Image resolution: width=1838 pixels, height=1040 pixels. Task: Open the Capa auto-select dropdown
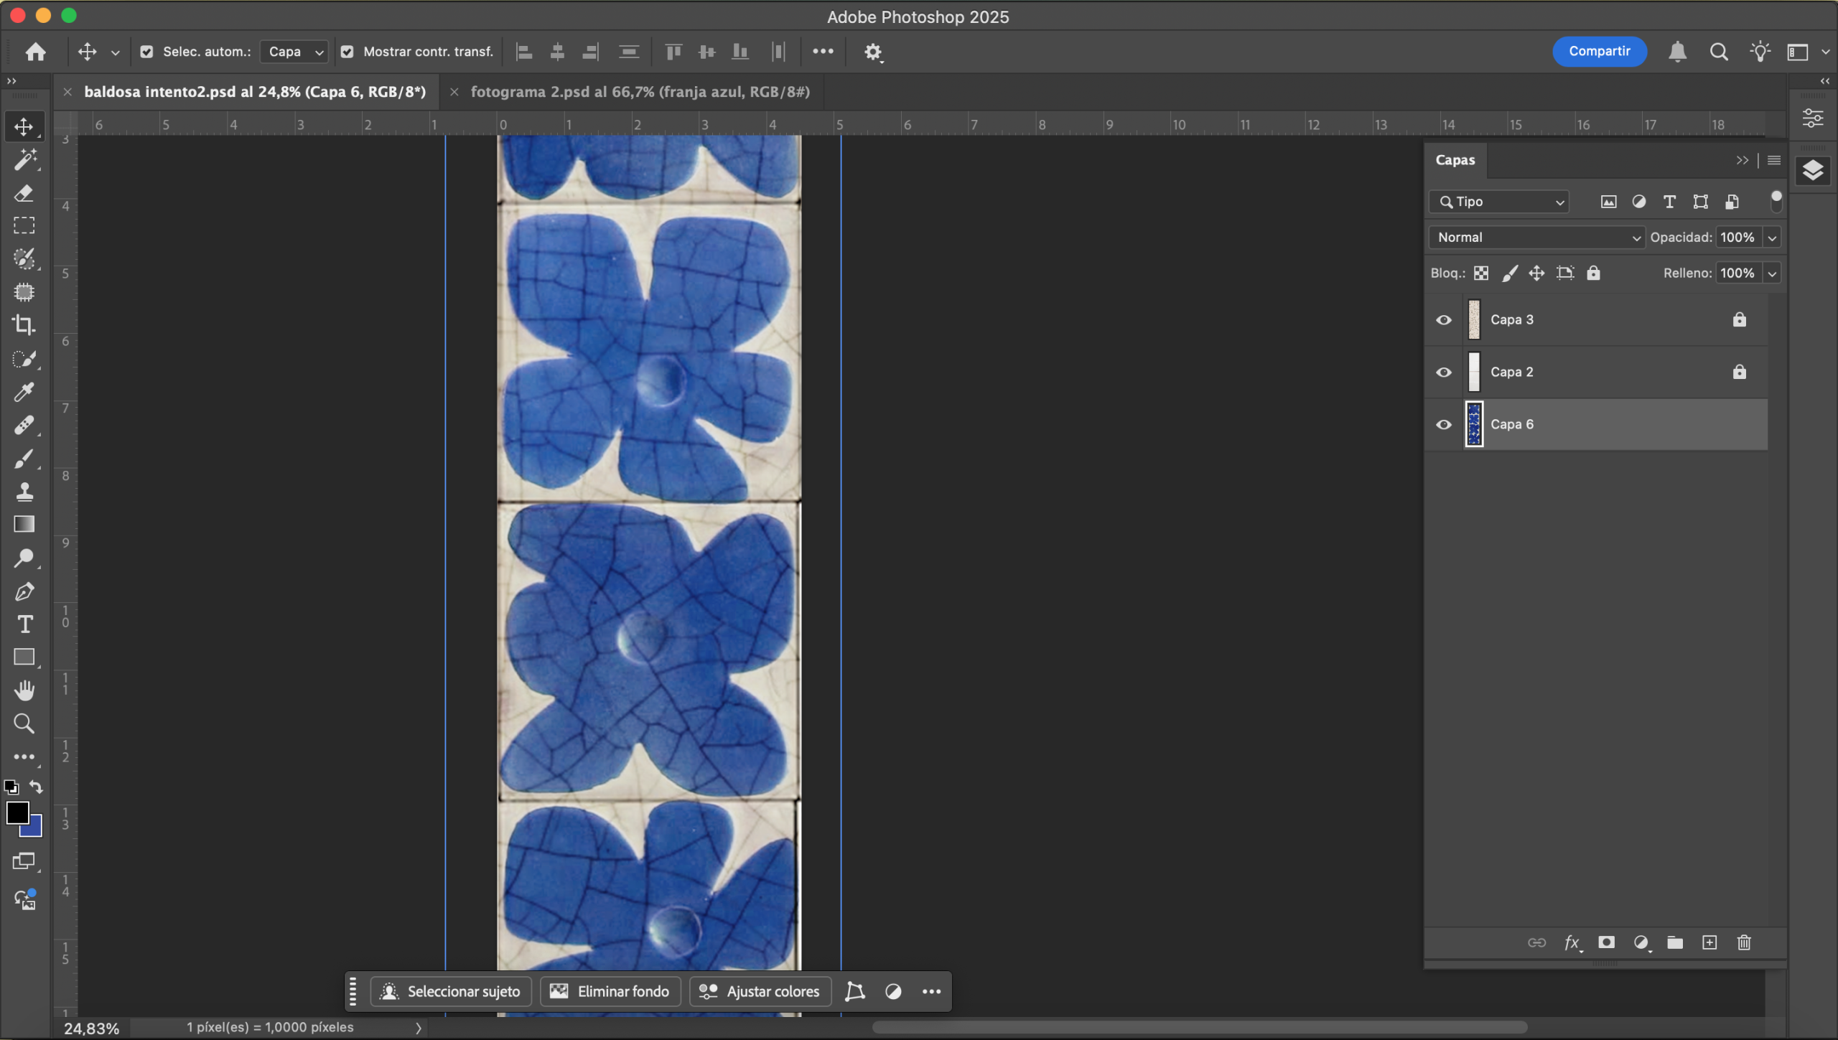click(x=294, y=52)
